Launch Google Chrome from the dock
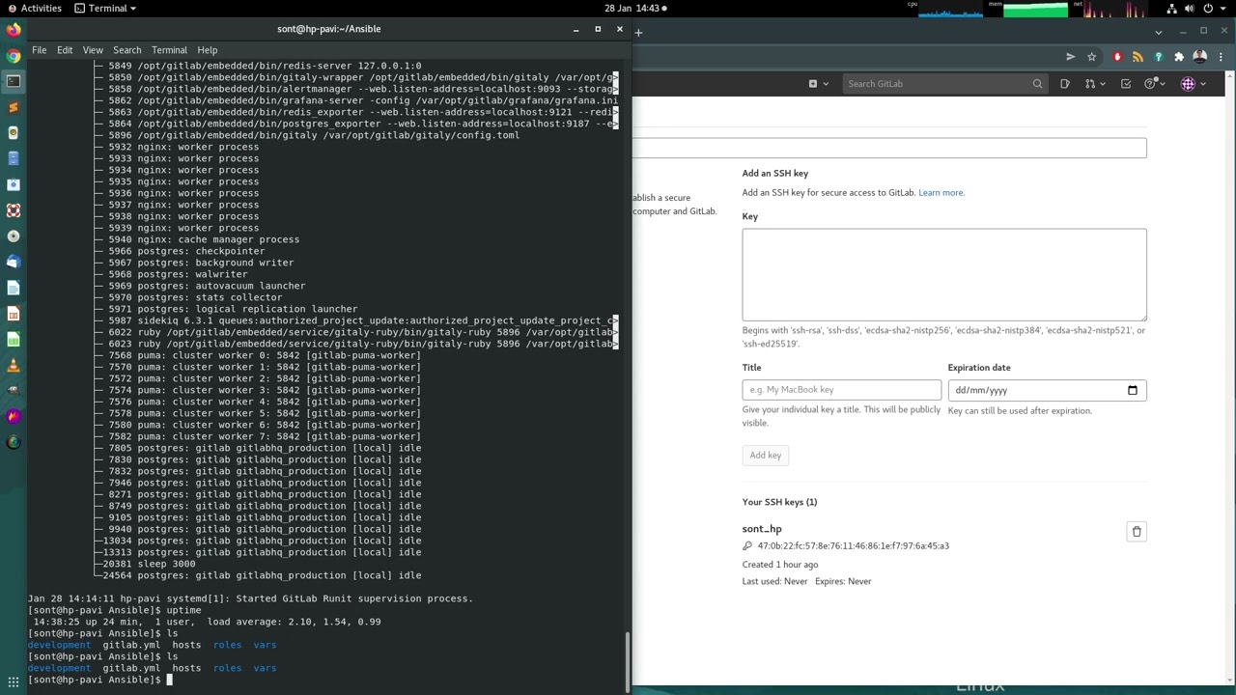Image resolution: width=1236 pixels, height=695 pixels. pyautogui.click(x=14, y=56)
